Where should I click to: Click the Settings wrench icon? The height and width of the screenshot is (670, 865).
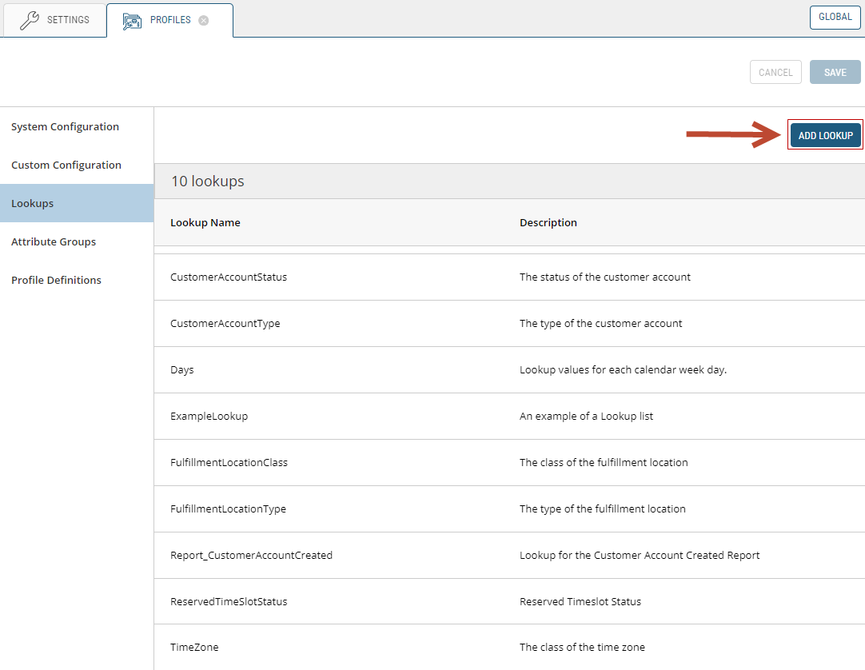tap(30, 21)
